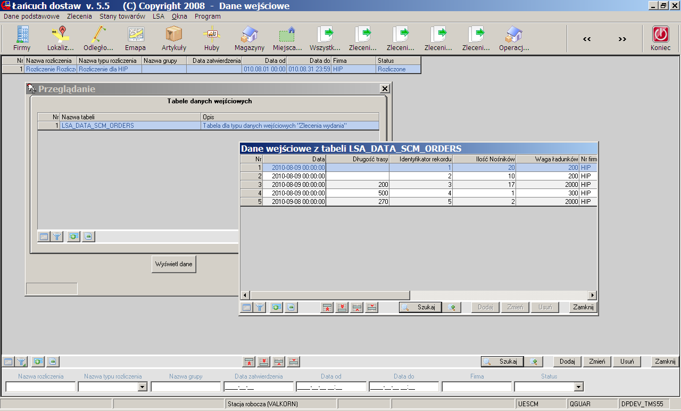Click the Koniec power icon

[x=661, y=38]
